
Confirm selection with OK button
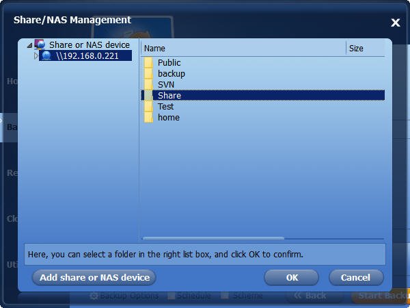click(x=292, y=278)
